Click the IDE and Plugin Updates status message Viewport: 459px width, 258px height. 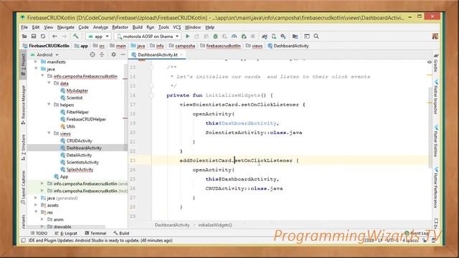(100, 241)
